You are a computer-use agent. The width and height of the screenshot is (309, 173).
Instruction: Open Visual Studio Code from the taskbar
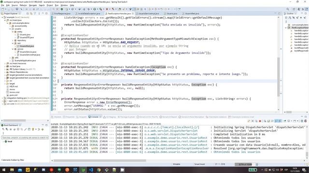(x=91, y=170)
